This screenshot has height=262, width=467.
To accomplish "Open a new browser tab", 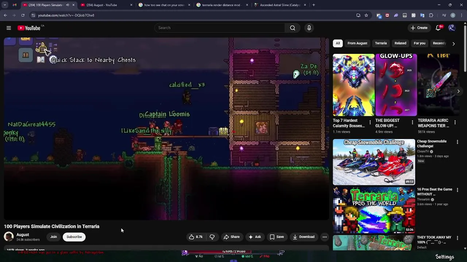I will [x=313, y=5].
